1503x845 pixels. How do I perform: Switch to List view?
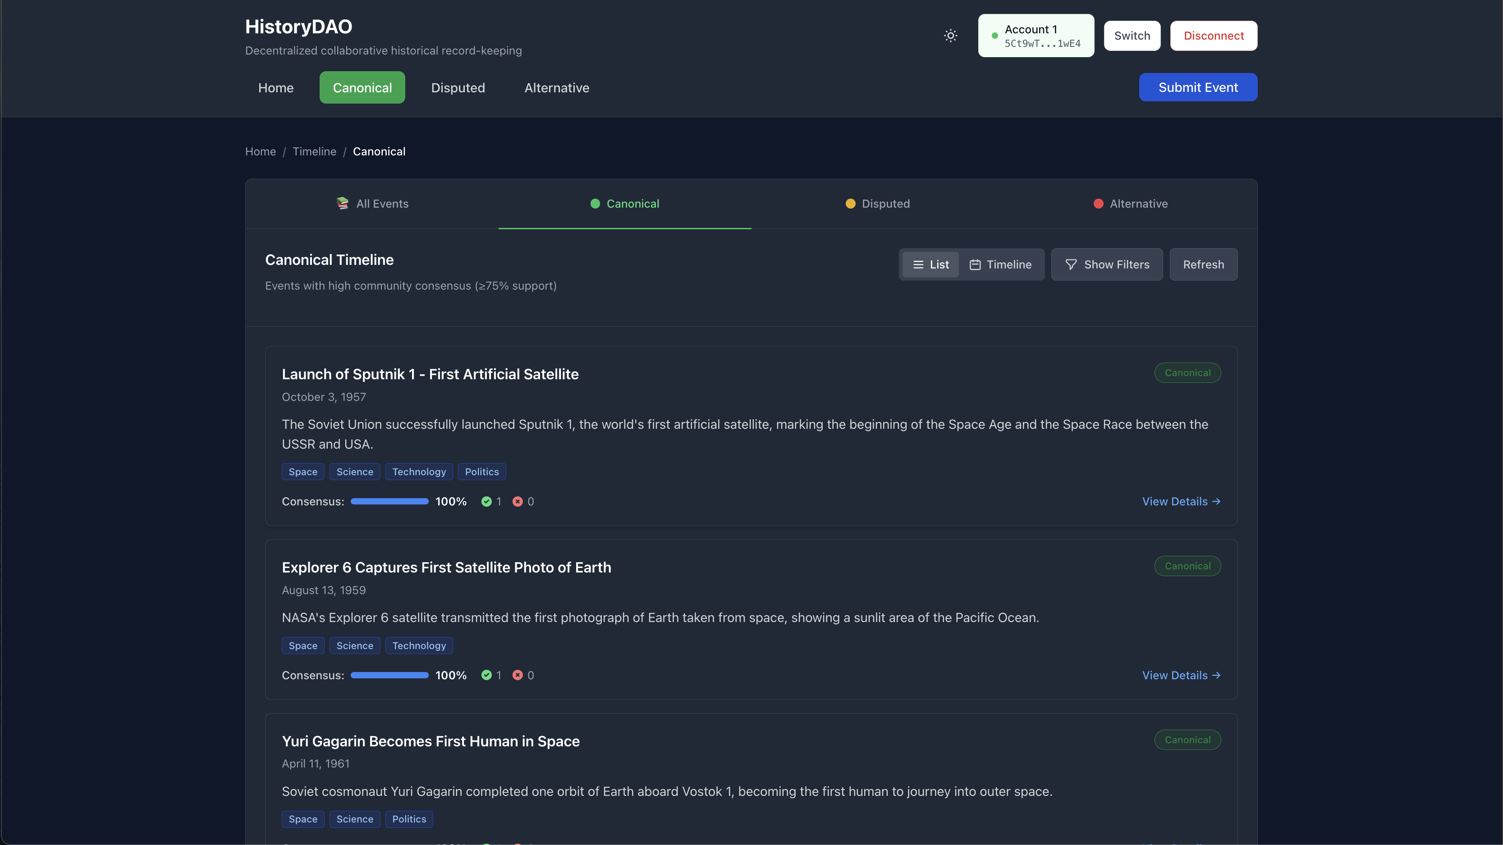930,264
